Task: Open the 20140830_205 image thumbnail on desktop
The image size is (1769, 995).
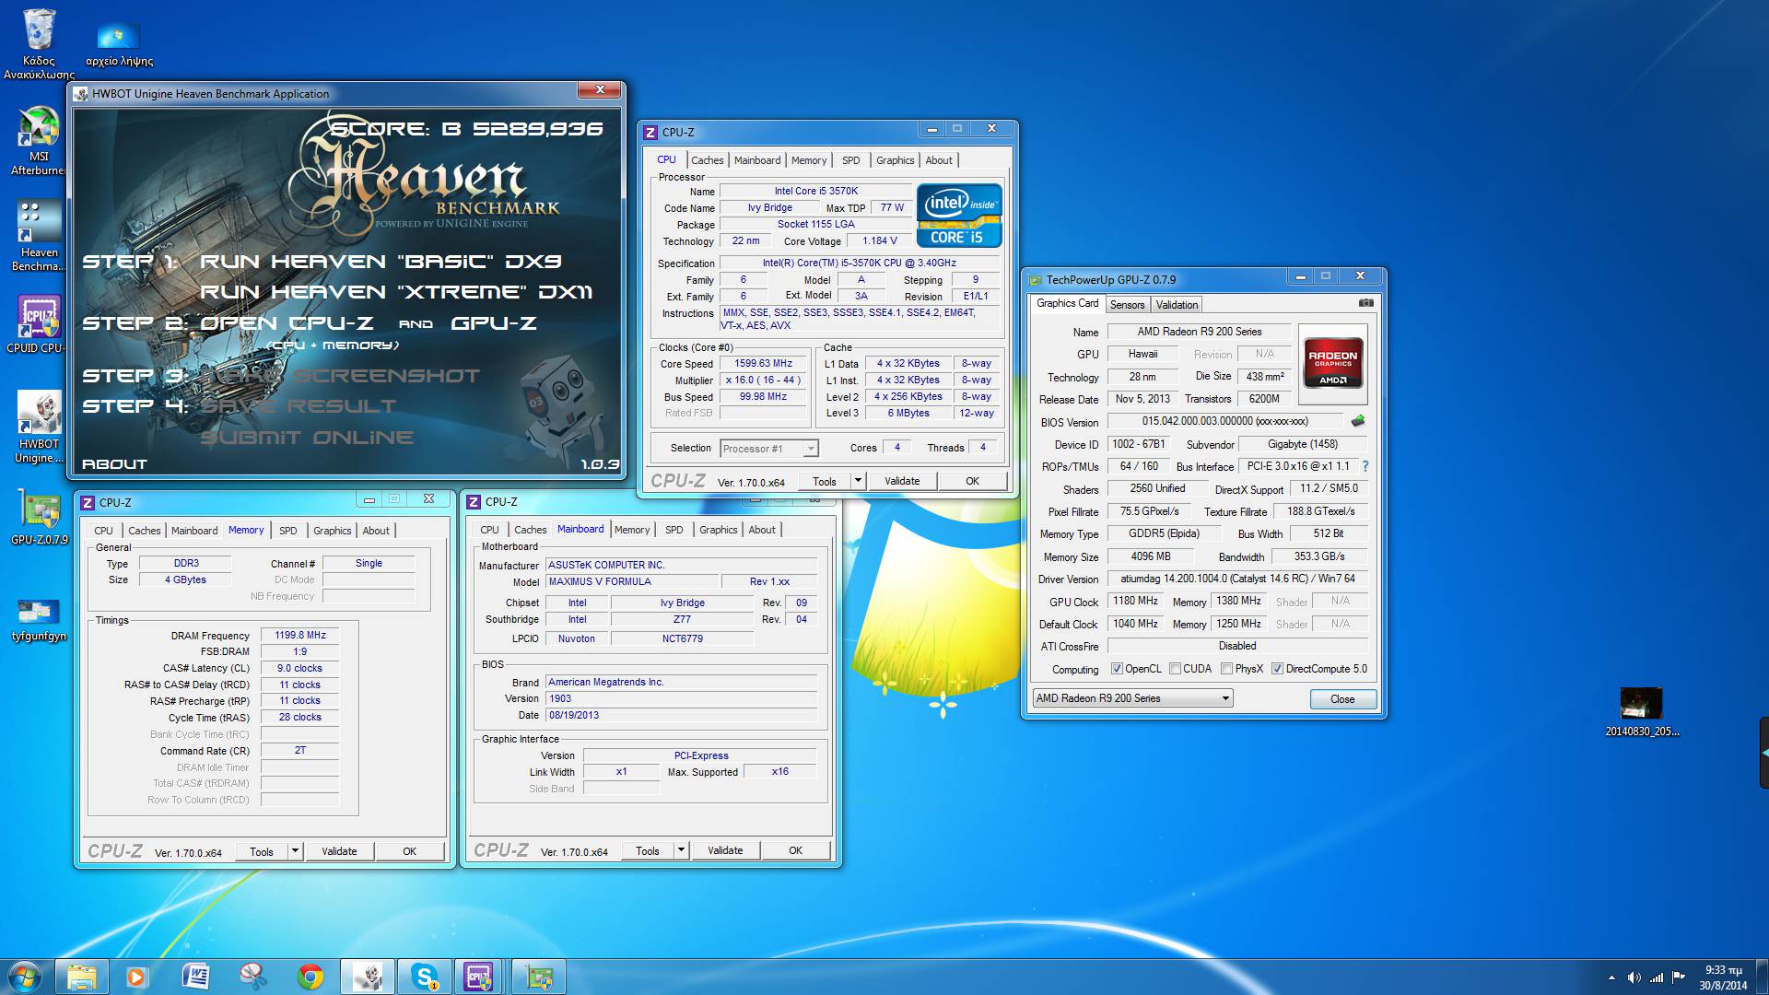Action: click(1642, 711)
